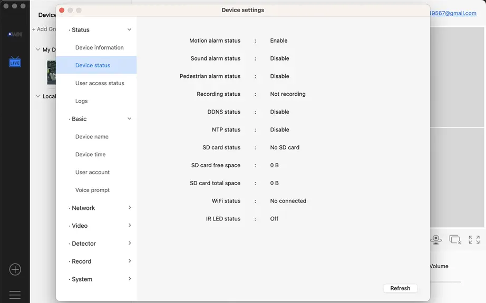Collapse the Basic section chevron
The image size is (486, 303).
click(129, 119)
